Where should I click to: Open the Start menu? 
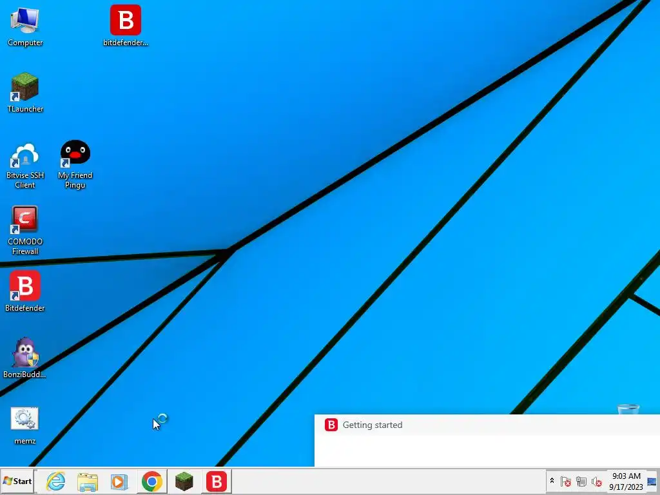[17, 481]
